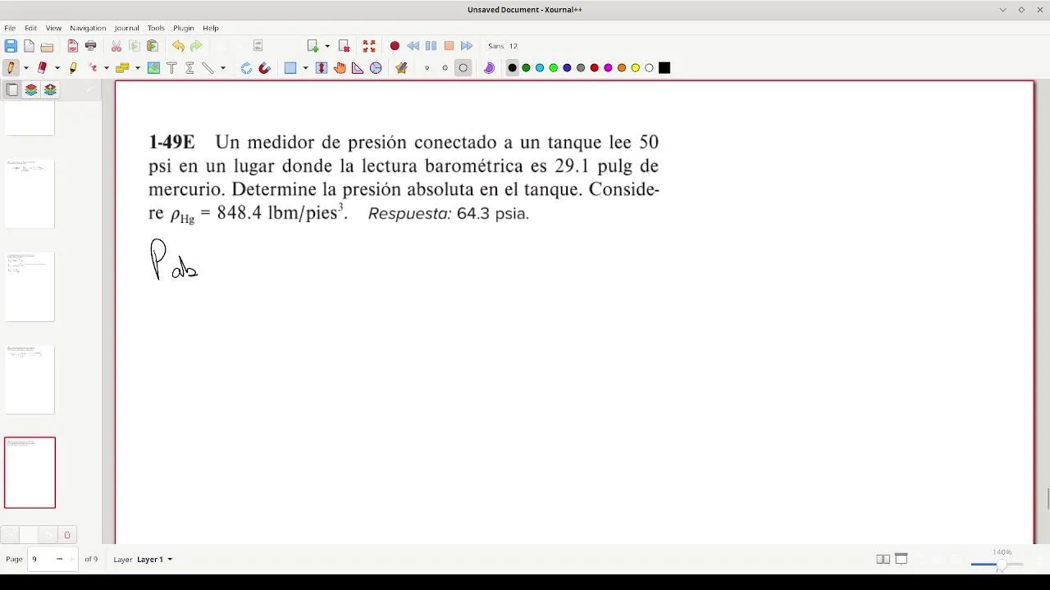This screenshot has height=590, width=1050.
Task: Select the Eraser tool
Action: (x=43, y=68)
